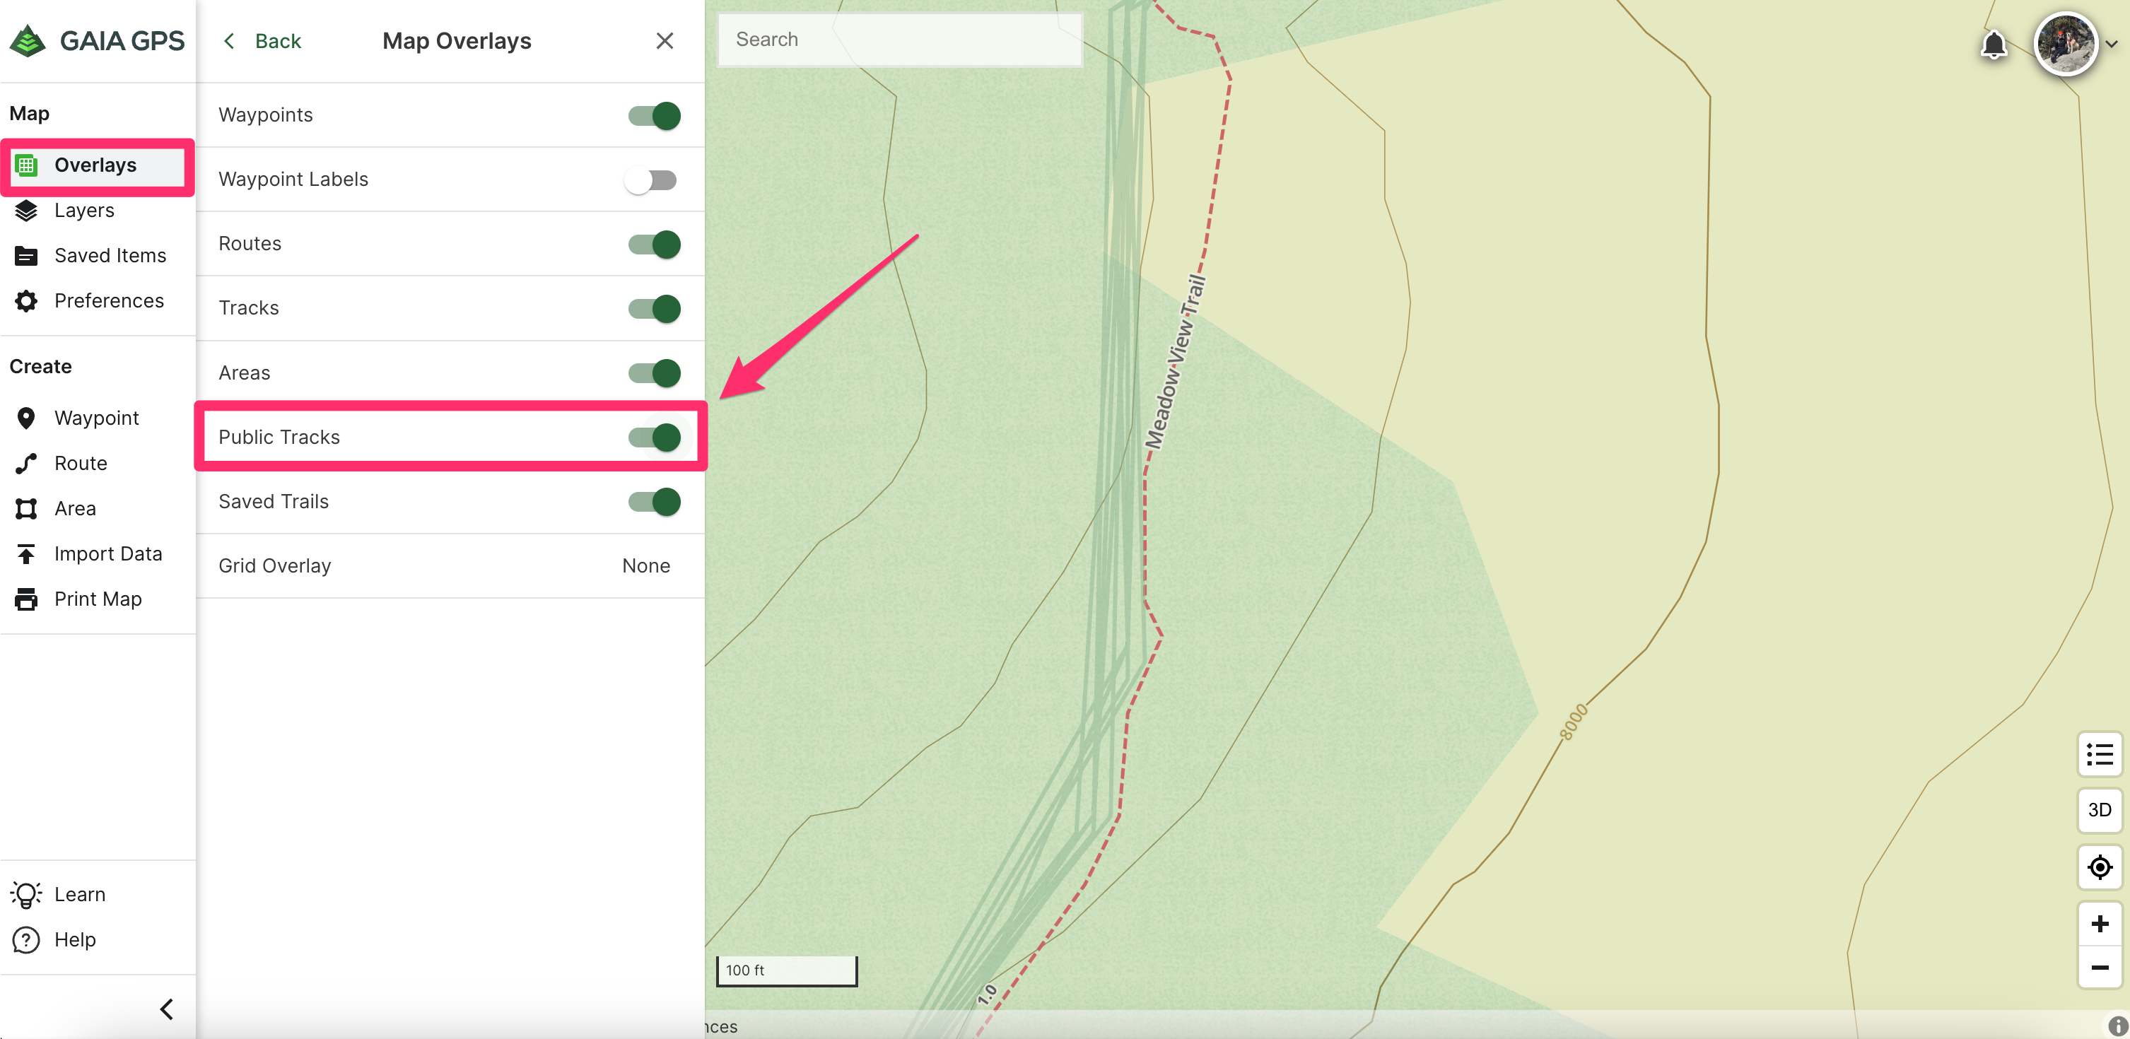Image resolution: width=2130 pixels, height=1039 pixels.
Task: Zoom in with the plus button
Action: 2099,923
